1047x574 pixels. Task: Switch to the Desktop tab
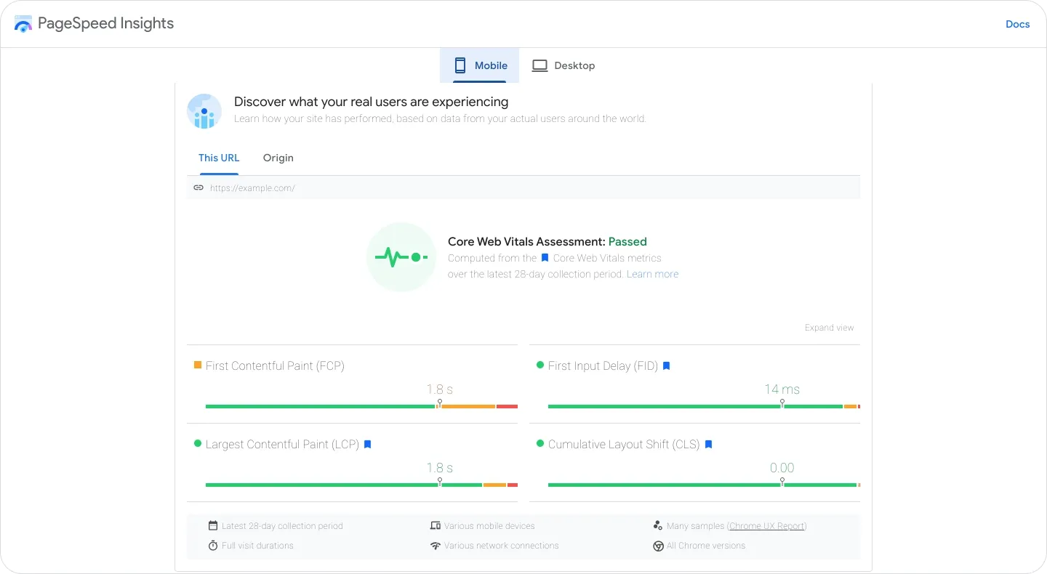563,65
